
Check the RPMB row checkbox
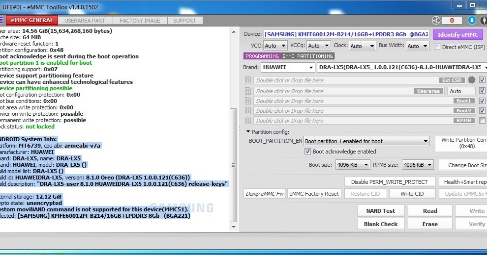(482, 120)
